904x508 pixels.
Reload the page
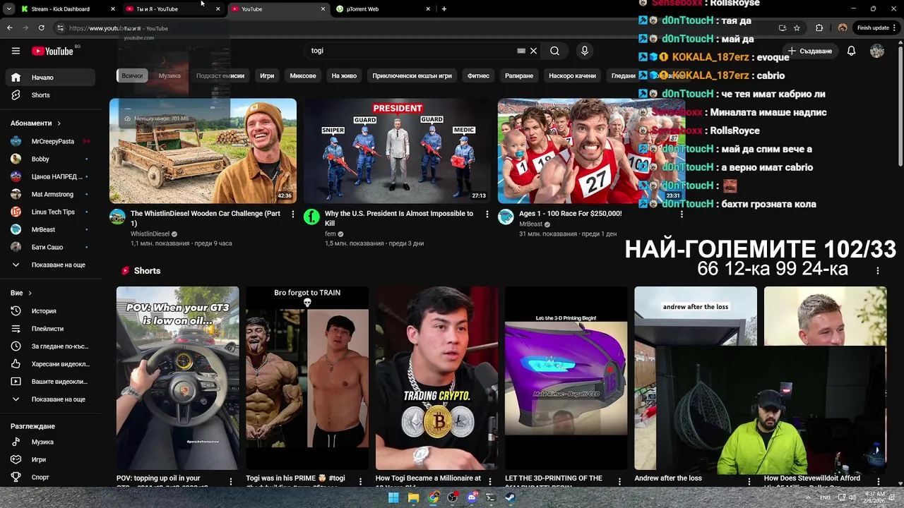[x=41, y=28]
